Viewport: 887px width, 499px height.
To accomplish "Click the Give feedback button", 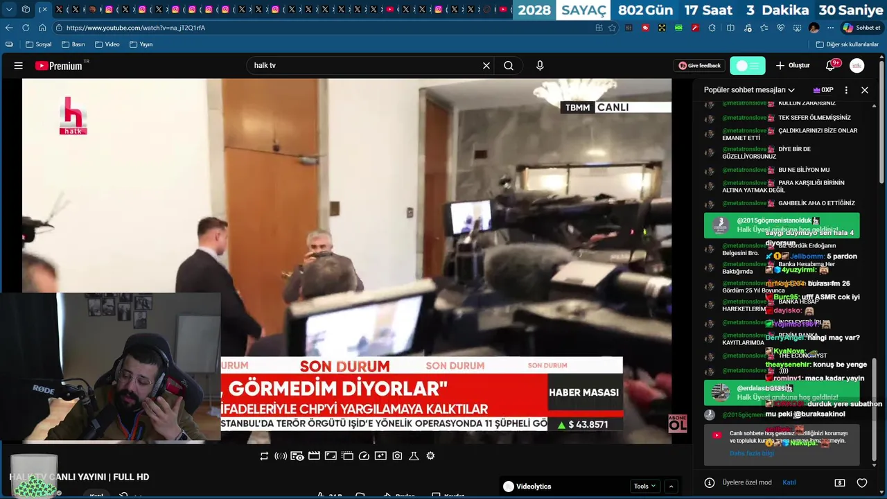I will 699,66.
